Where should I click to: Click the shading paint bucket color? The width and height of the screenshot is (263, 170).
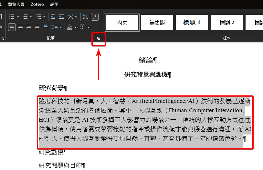pos(69,27)
